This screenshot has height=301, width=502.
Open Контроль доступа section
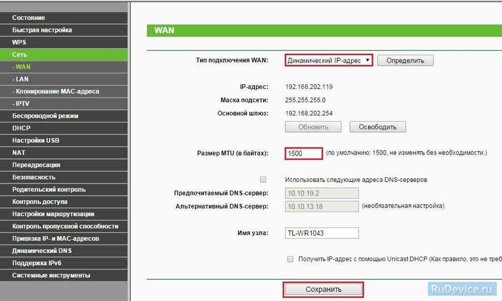coord(64,202)
